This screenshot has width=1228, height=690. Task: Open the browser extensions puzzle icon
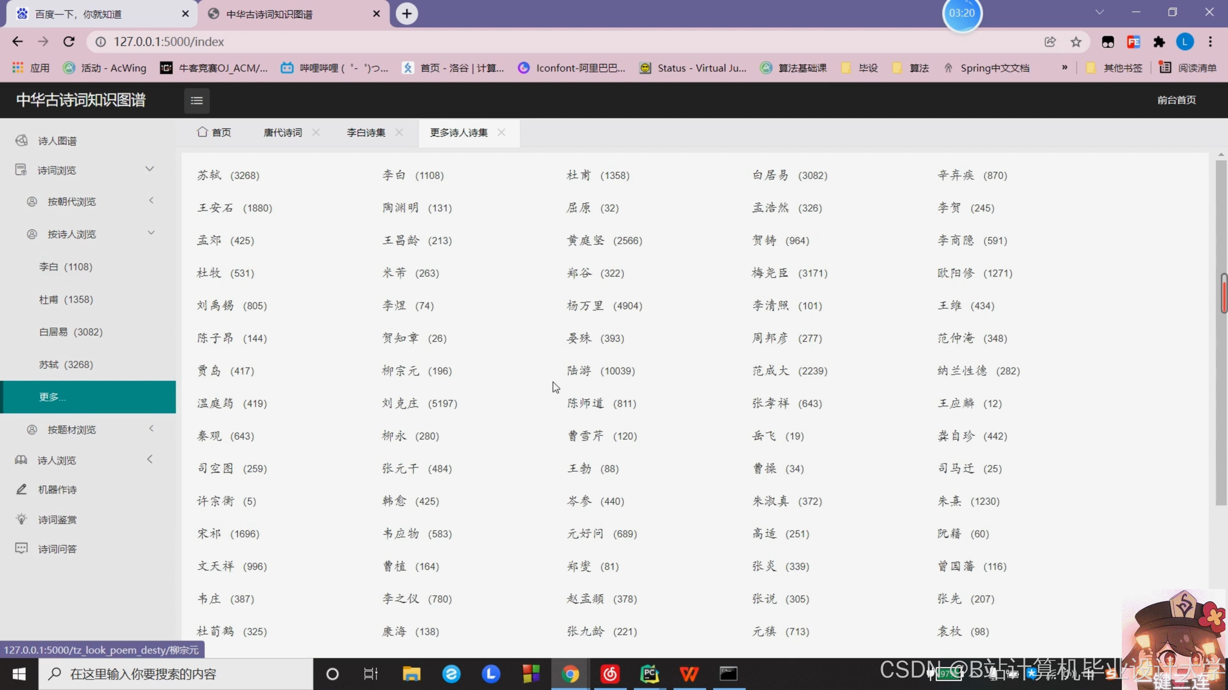pyautogui.click(x=1159, y=42)
